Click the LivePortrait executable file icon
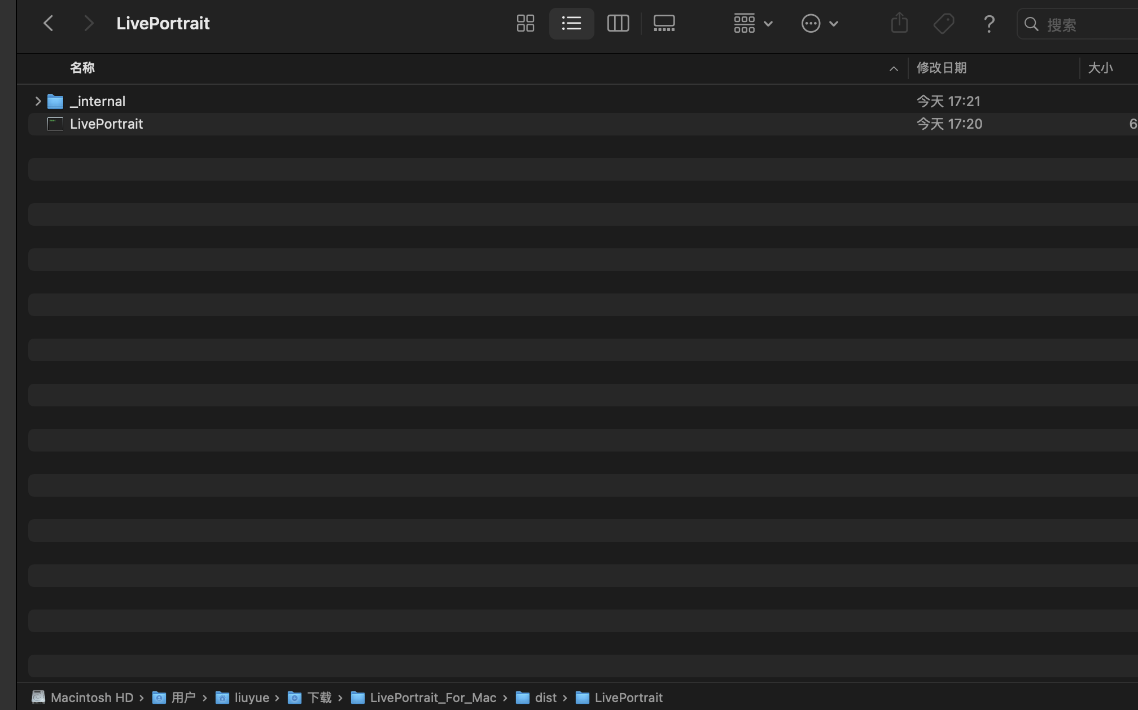Image resolution: width=1138 pixels, height=710 pixels. 55,124
